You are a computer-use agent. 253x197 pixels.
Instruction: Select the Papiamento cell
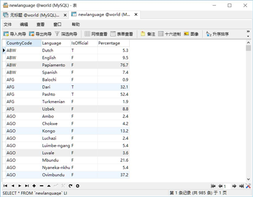[x=56, y=65]
